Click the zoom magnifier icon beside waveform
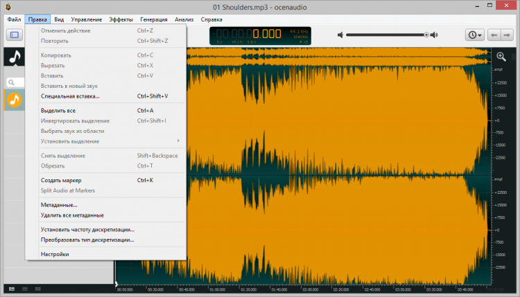520x297 pixels. pos(501,56)
